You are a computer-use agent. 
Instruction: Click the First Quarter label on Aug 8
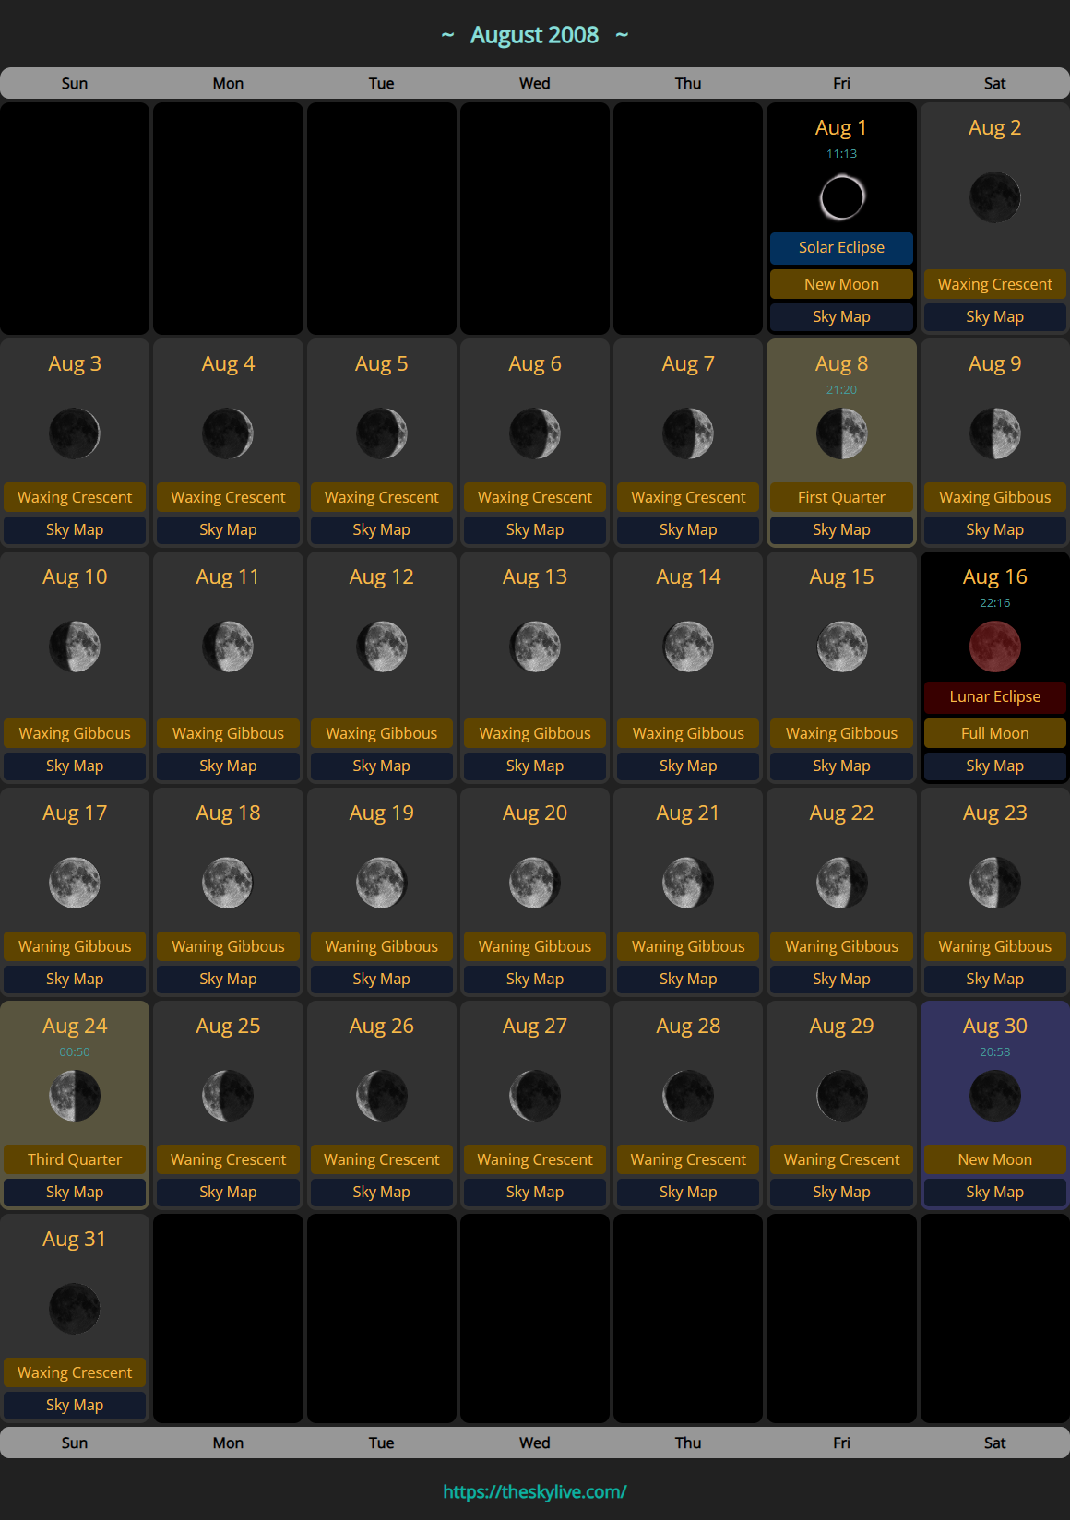click(841, 497)
